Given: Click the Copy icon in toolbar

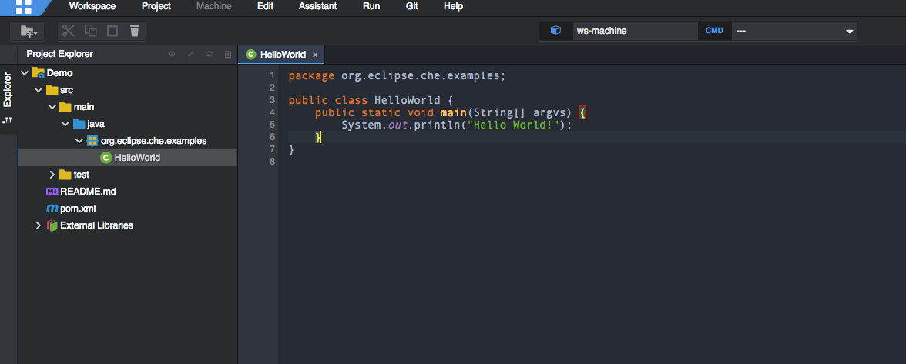Looking at the screenshot, I should [91, 31].
